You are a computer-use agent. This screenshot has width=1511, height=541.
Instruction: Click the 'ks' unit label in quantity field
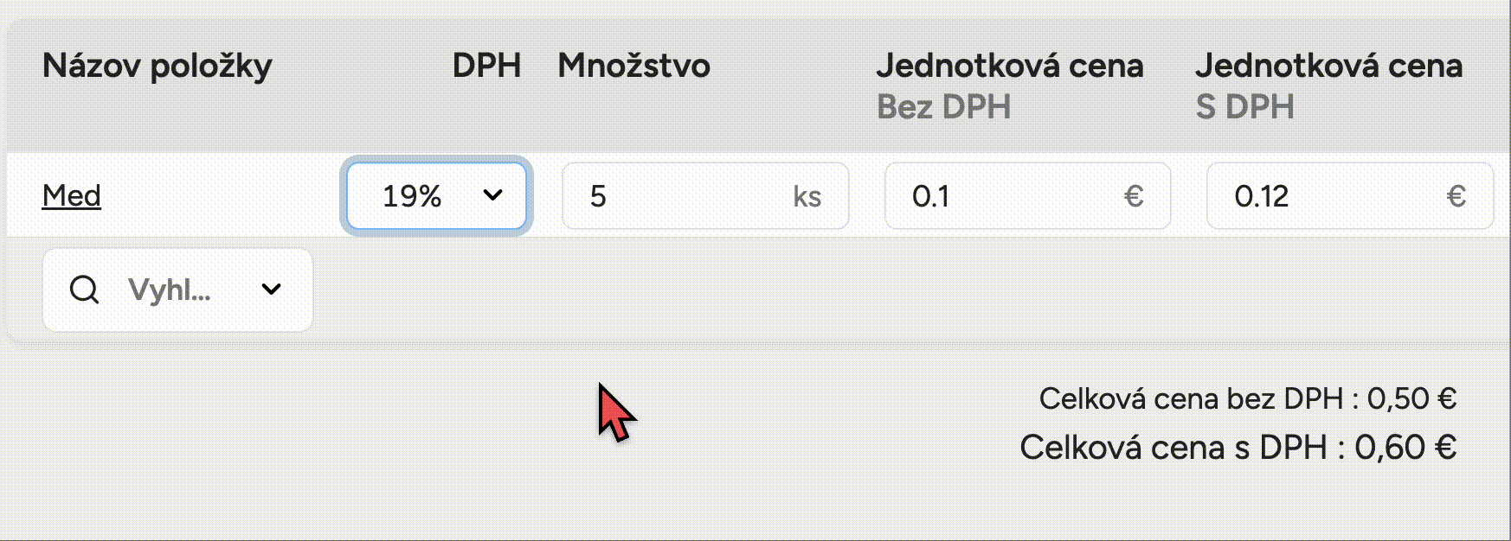click(x=807, y=197)
